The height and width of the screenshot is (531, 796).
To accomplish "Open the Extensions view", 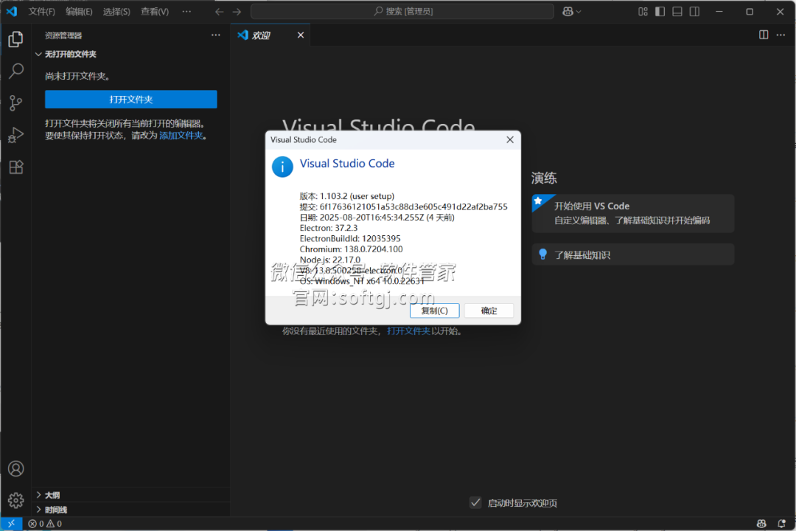I will [15, 167].
